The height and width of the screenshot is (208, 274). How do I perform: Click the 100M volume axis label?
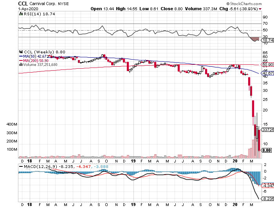coord(12,150)
